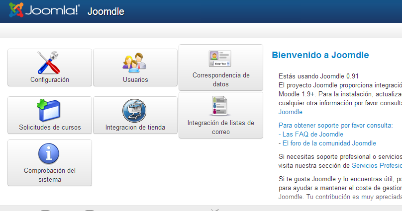
Task: Open the Integracion de tienda cart icon
Action: coord(135,110)
